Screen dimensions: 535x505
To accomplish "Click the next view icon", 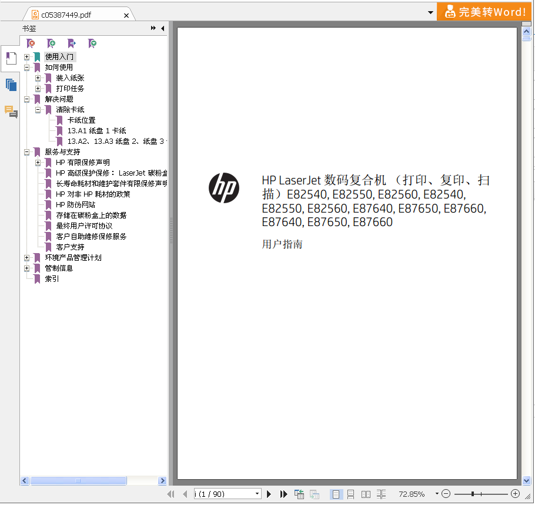I will pyautogui.click(x=315, y=494).
